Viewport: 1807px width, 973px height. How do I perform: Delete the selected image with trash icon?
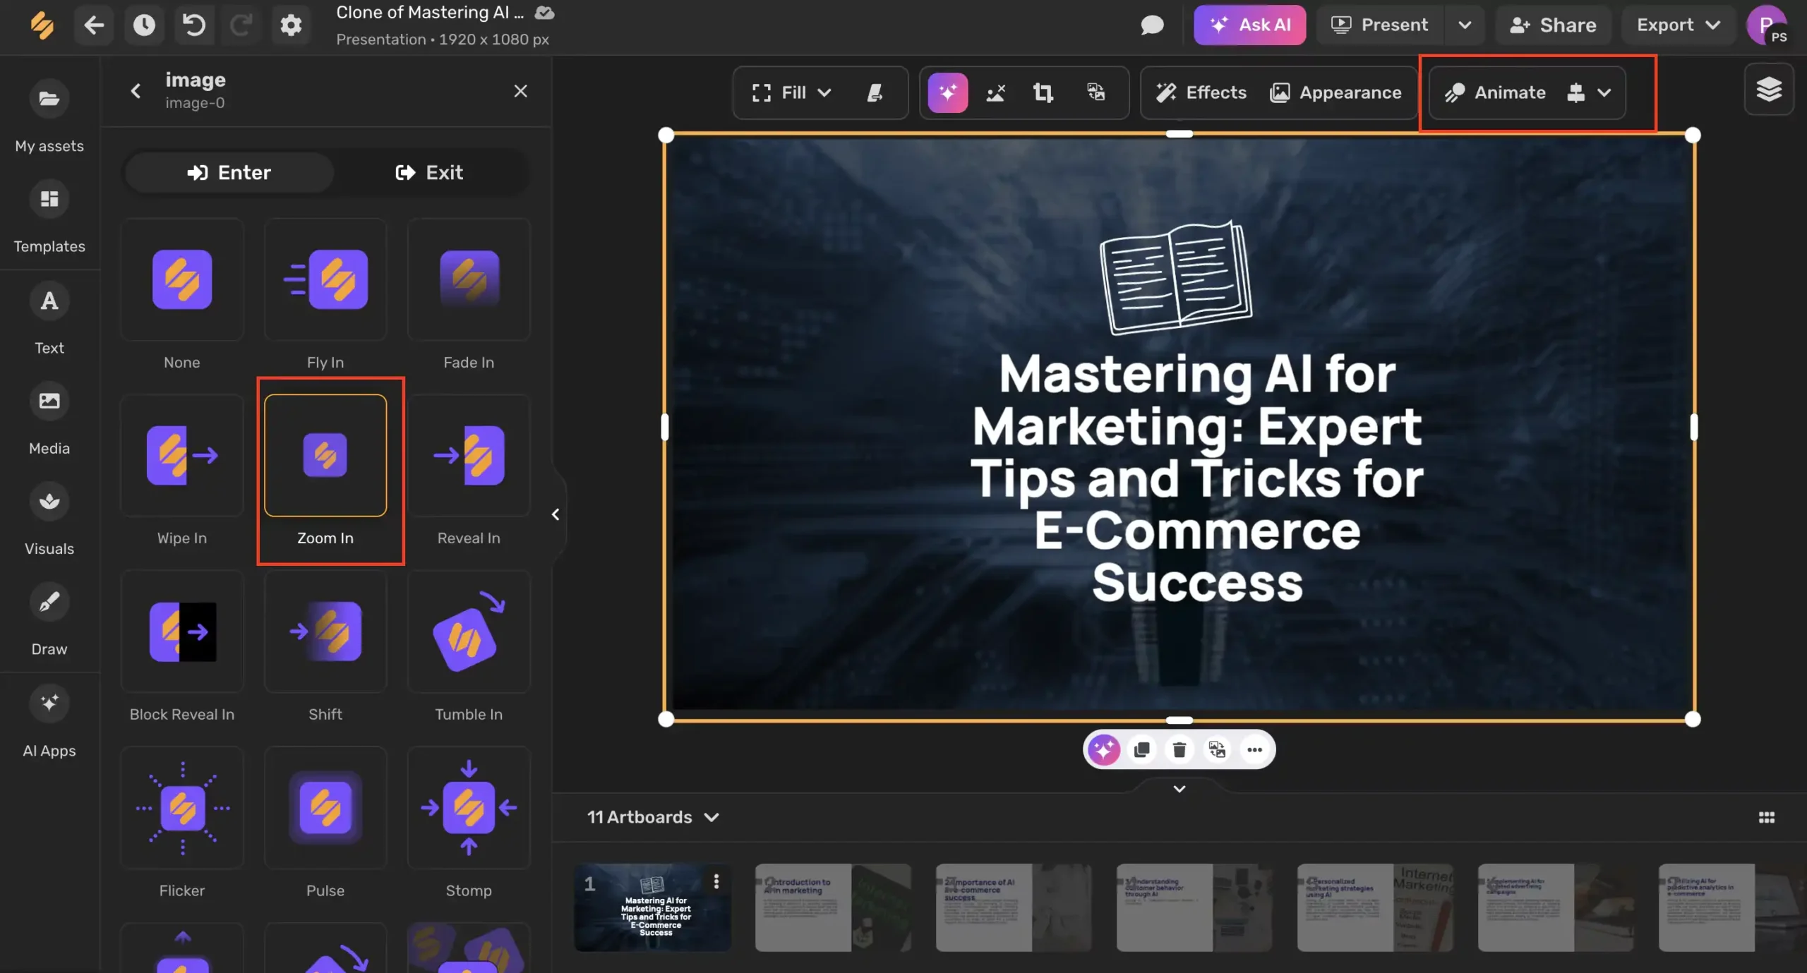[1179, 749]
